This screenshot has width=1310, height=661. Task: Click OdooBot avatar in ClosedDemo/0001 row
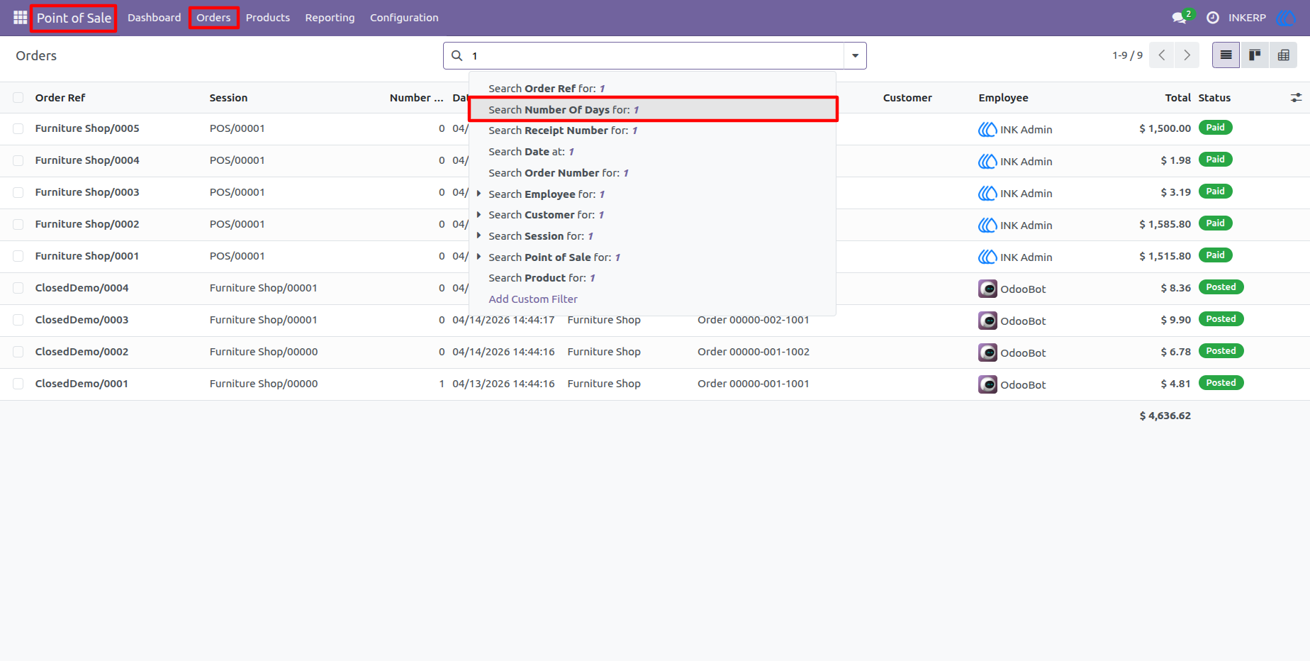point(987,384)
